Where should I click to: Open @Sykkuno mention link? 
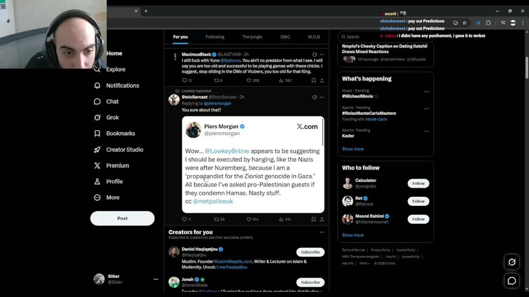(x=230, y=60)
